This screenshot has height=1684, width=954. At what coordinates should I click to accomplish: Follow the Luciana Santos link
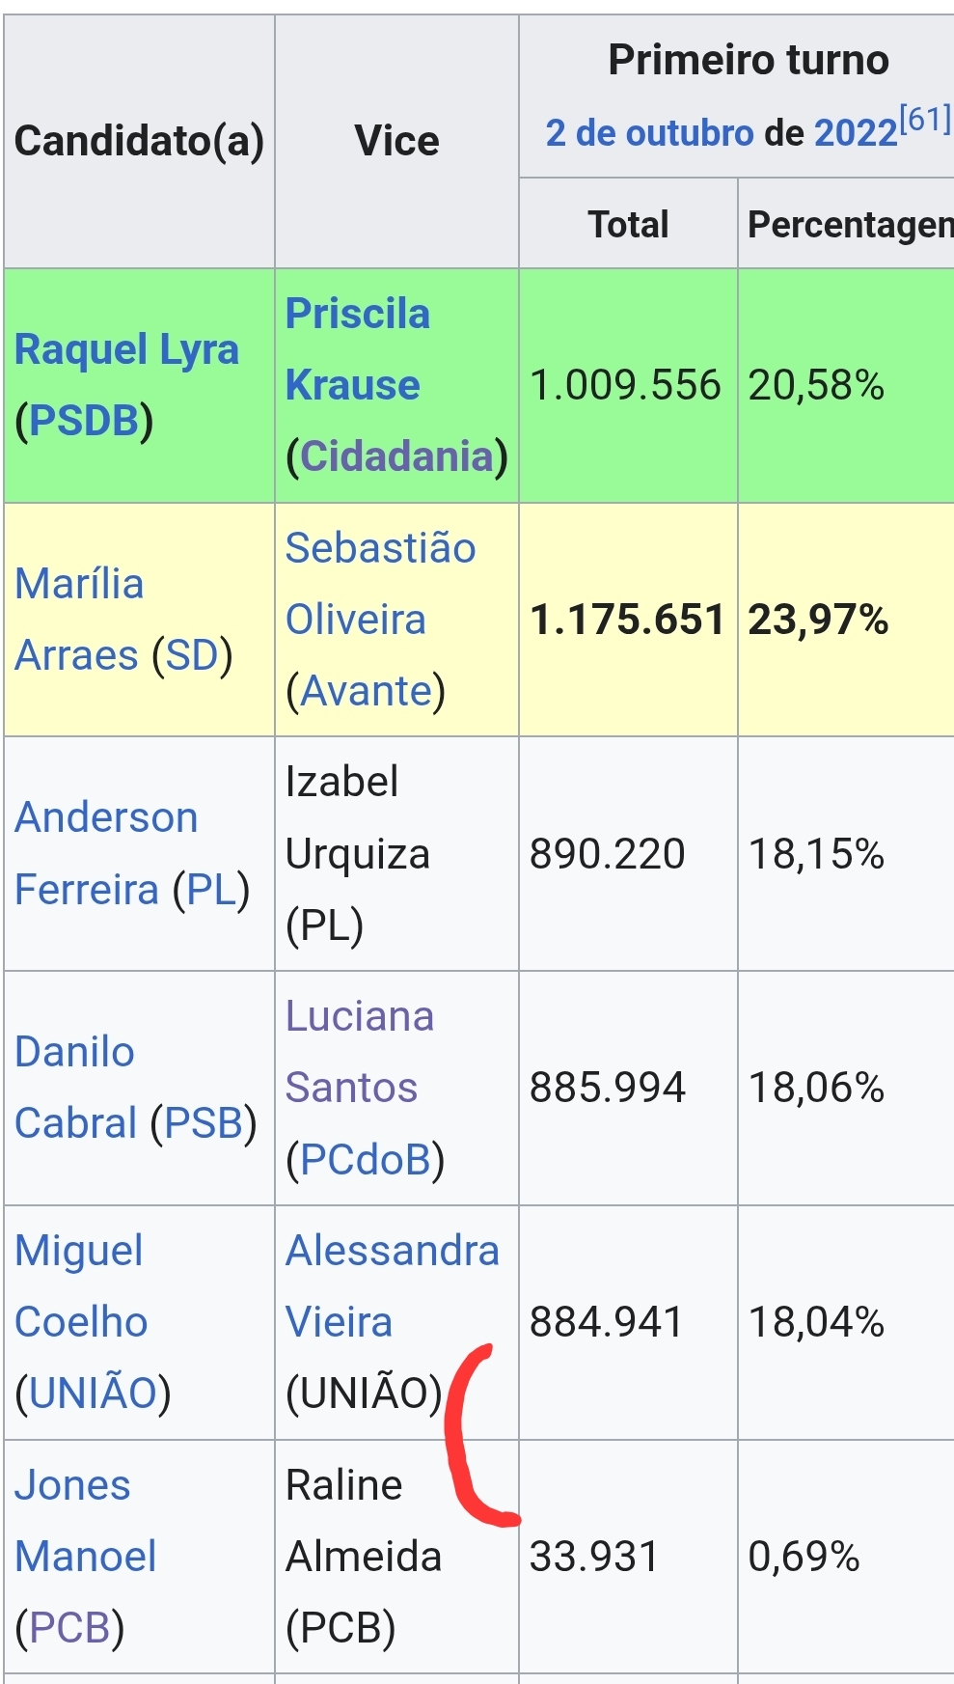click(x=360, y=1052)
